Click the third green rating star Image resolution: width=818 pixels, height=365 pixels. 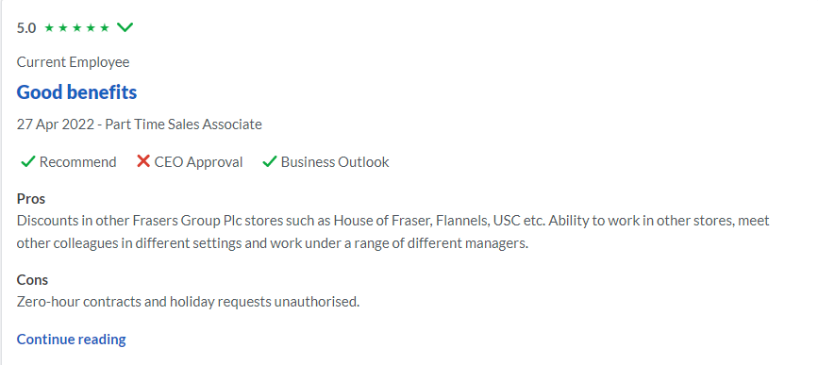(76, 27)
